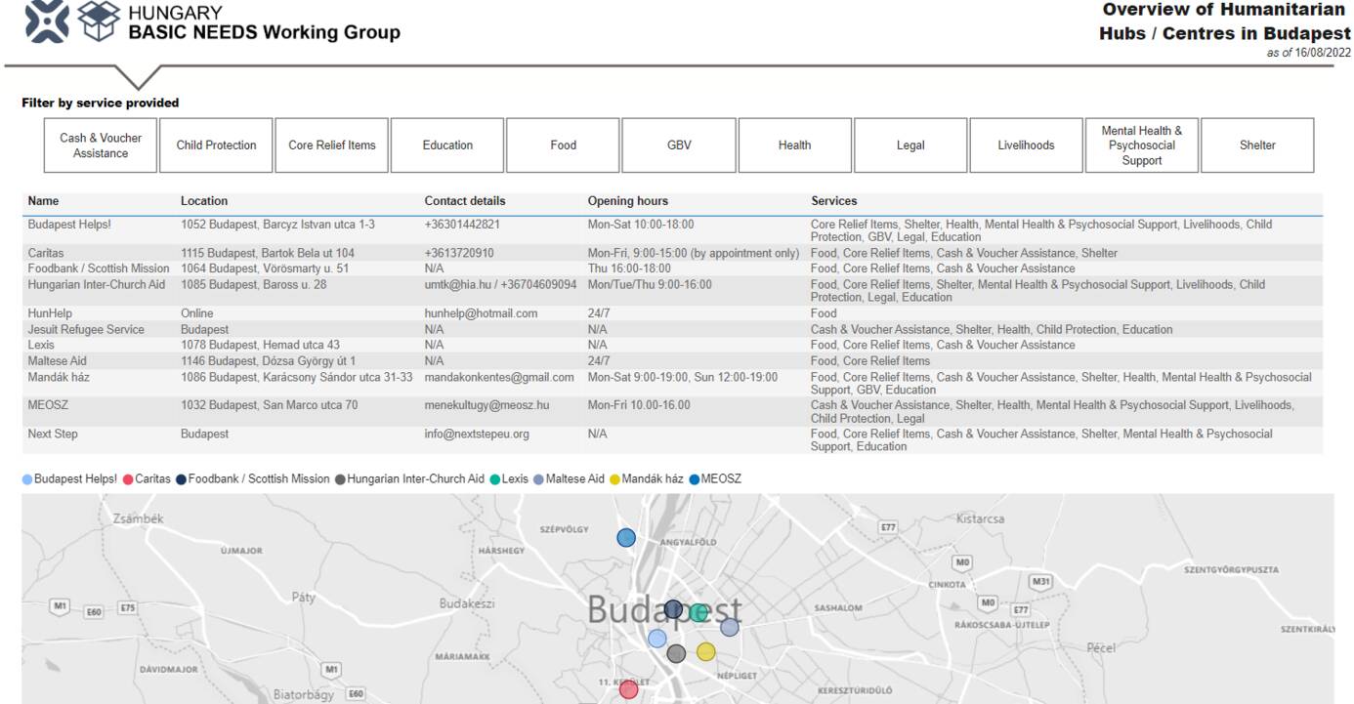
Task: Select the dark navy Foodbank map marker
Action: click(673, 609)
